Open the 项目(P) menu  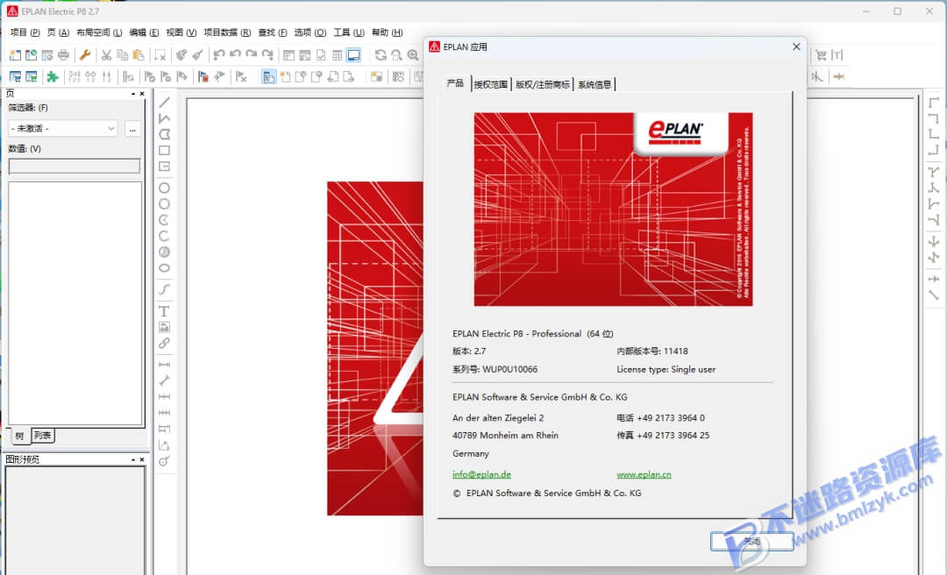[x=25, y=32]
